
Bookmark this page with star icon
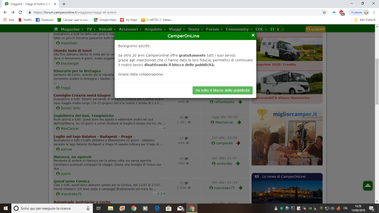[x=324, y=12]
